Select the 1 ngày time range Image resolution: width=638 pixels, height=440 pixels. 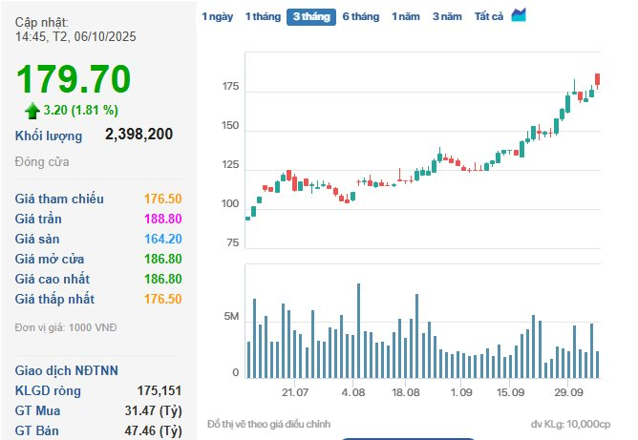pos(217,16)
